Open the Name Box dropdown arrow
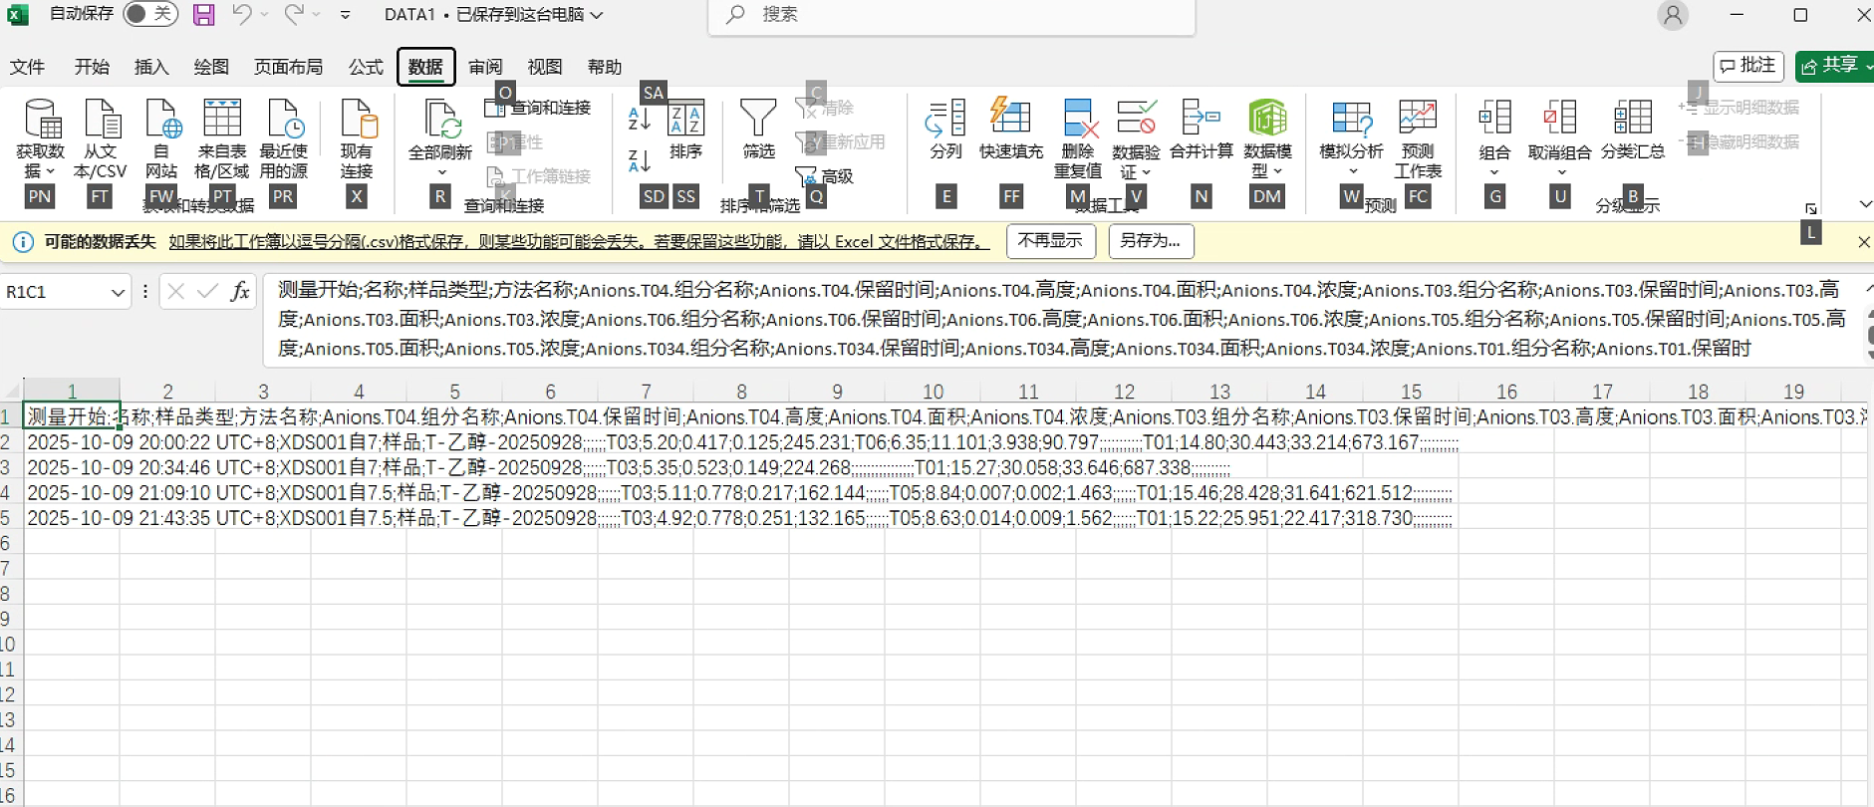This screenshot has width=1874, height=807. pos(118,292)
